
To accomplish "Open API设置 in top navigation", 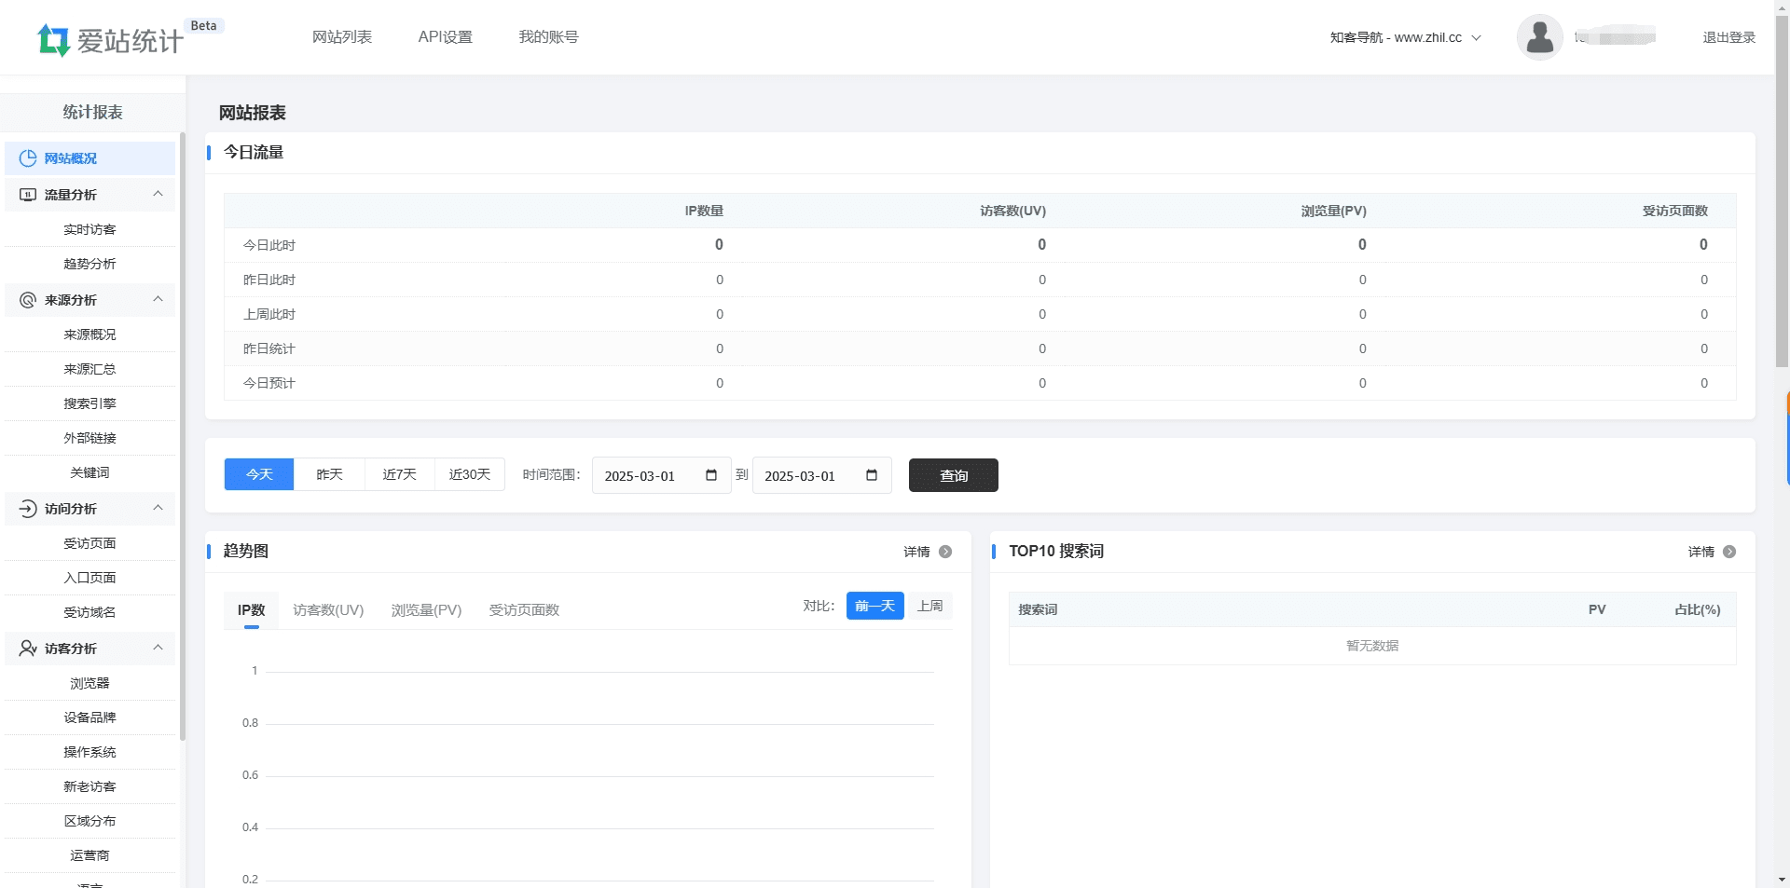I will click(x=445, y=37).
